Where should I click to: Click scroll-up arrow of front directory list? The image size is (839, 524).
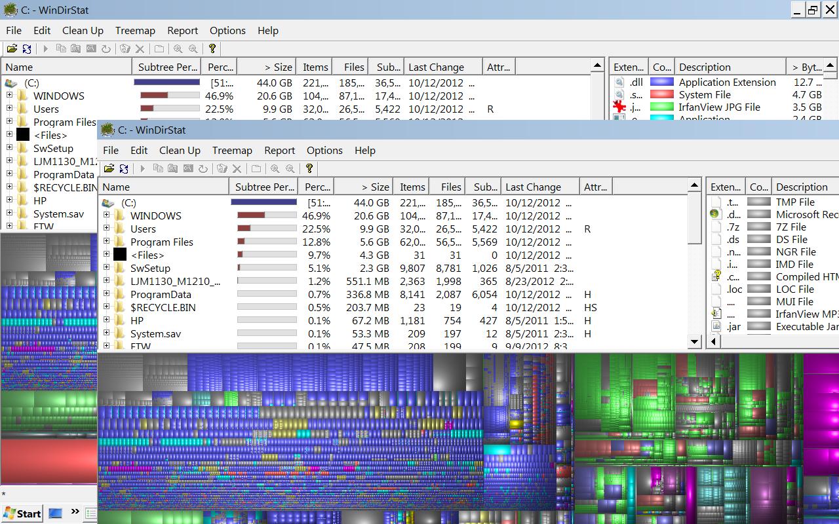(x=695, y=186)
